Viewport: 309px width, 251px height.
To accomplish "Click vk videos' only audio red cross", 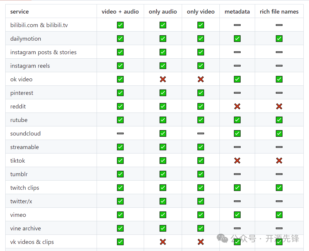I will [x=163, y=242].
